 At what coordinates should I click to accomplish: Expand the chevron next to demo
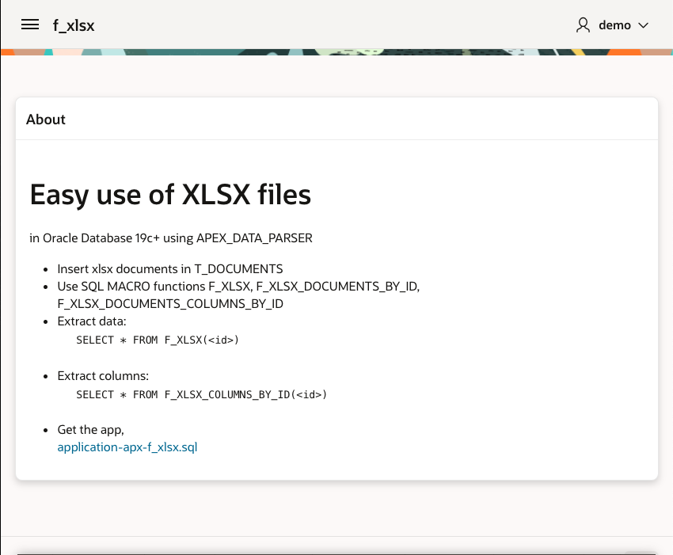(x=643, y=25)
